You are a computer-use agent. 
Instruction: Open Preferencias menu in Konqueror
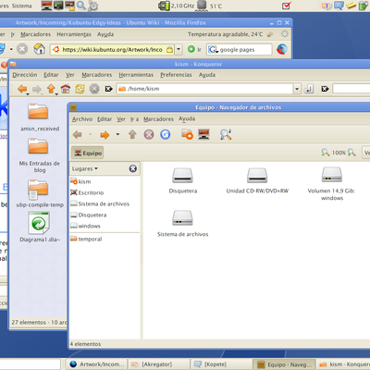(x=176, y=75)
